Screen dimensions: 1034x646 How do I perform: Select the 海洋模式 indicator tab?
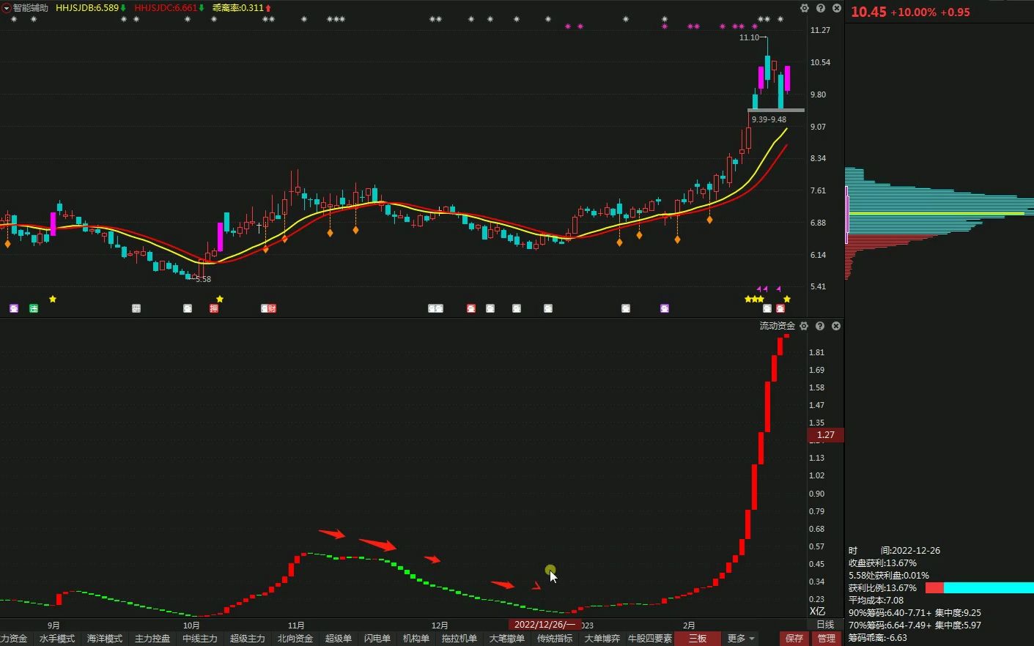pos(105,639)
